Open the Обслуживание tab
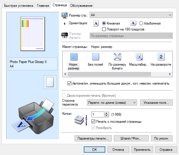 coord(81,6)
